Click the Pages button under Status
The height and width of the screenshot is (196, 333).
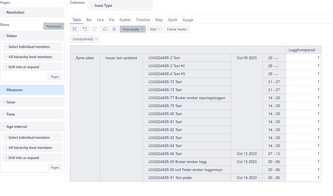click(55, 77)
